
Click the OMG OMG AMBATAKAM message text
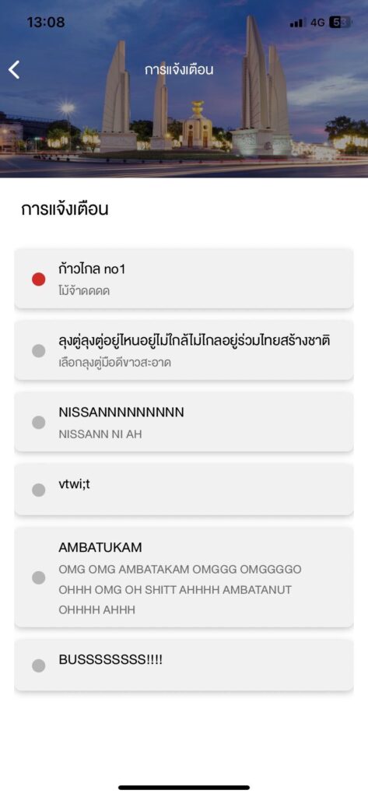click(x=180, y=590)
